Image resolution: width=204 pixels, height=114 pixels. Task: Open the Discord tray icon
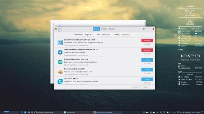click(x=147, y=112)
